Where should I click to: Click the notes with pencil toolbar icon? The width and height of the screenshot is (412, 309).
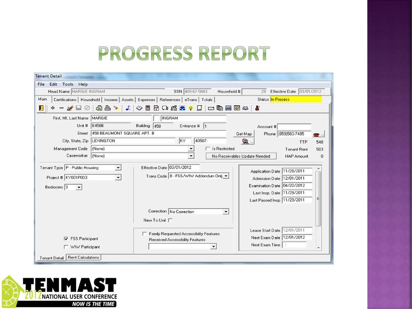pyautogui.click(x=237, y=108)
